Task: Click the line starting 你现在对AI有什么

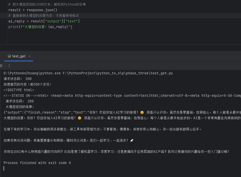Action: click(117, 152)
